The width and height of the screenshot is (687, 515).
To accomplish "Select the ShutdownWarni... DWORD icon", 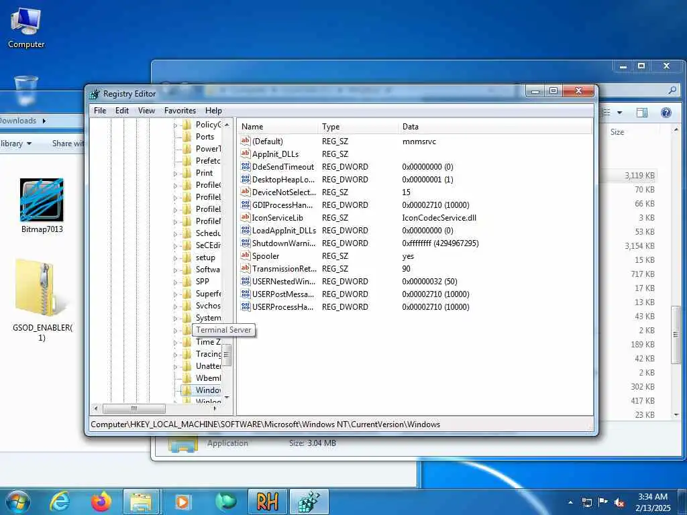I will (246, 243).
